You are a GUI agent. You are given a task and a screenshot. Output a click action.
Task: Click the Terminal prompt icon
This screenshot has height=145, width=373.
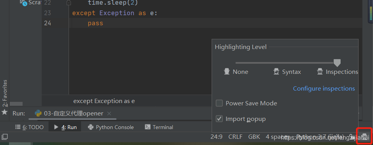pos(147,127)
